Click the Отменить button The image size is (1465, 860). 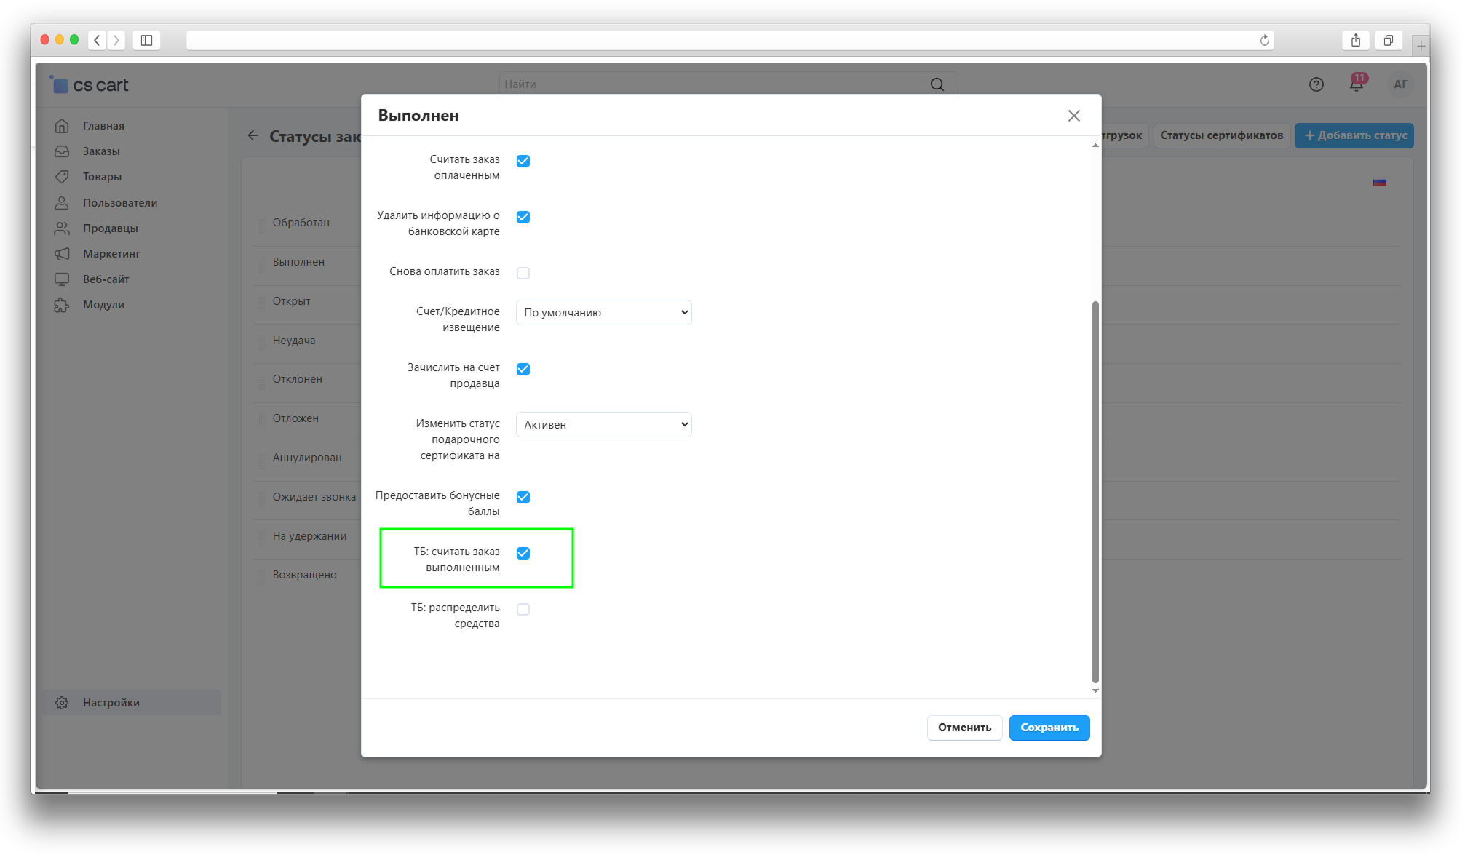coord(964,728)
